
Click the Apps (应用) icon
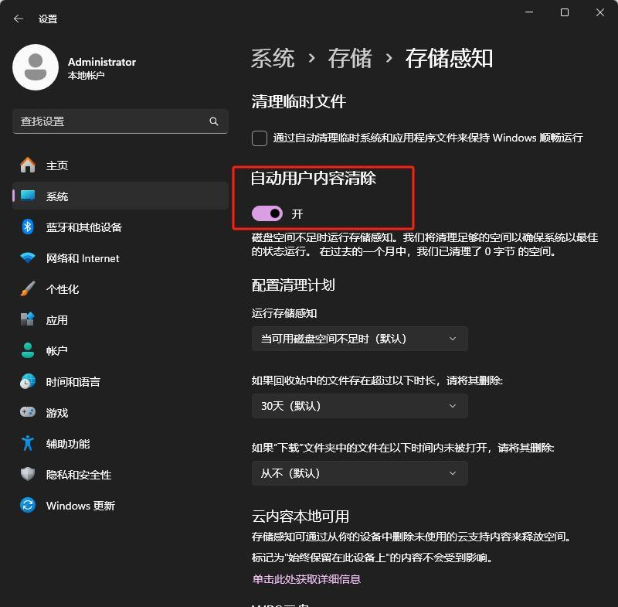[x=28, y=319]
